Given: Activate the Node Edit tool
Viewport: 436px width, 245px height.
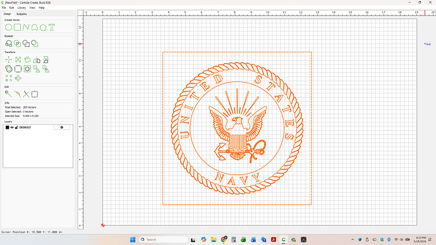Looking at the screenshot, I should 8,94.
